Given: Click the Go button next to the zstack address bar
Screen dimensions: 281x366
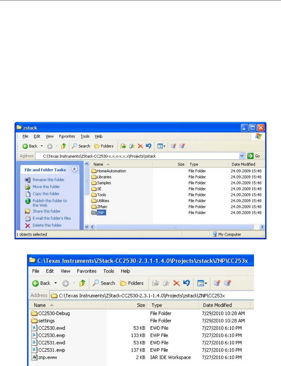Looking at the screenshot, I should click(254, 156).
